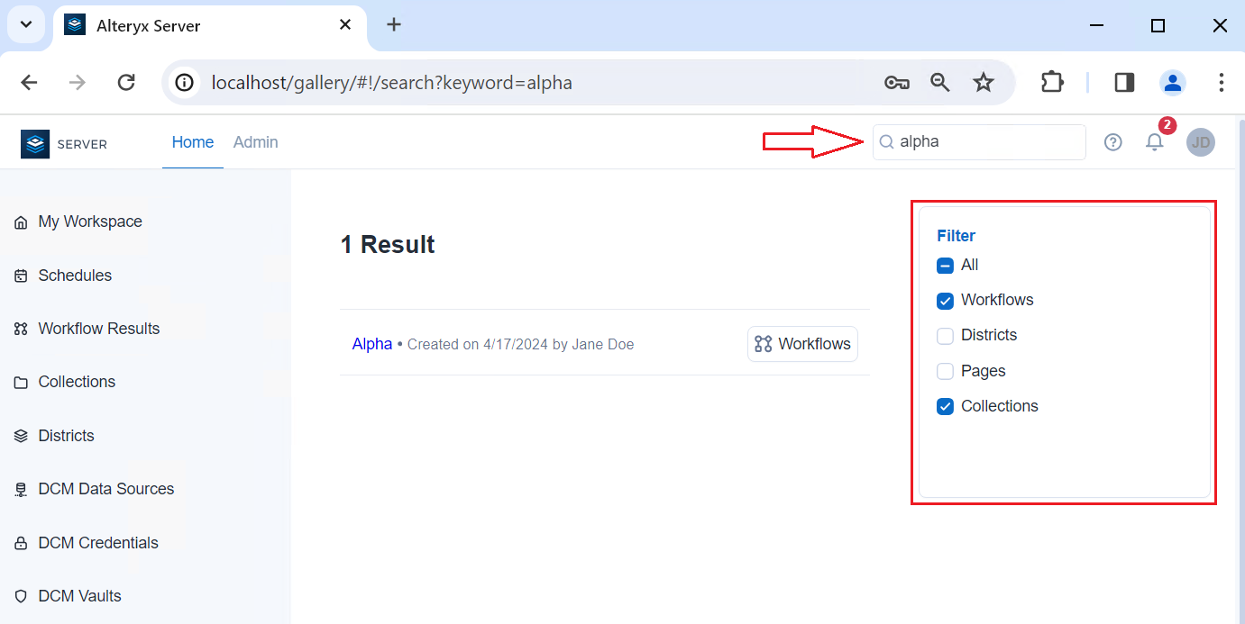Open the help question mark icon
This screenshot has height=624, width=1245.
coord(1112,142)
